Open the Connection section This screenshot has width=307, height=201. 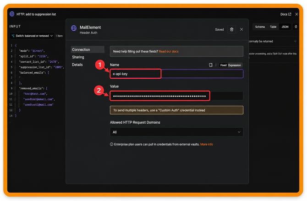88,50
